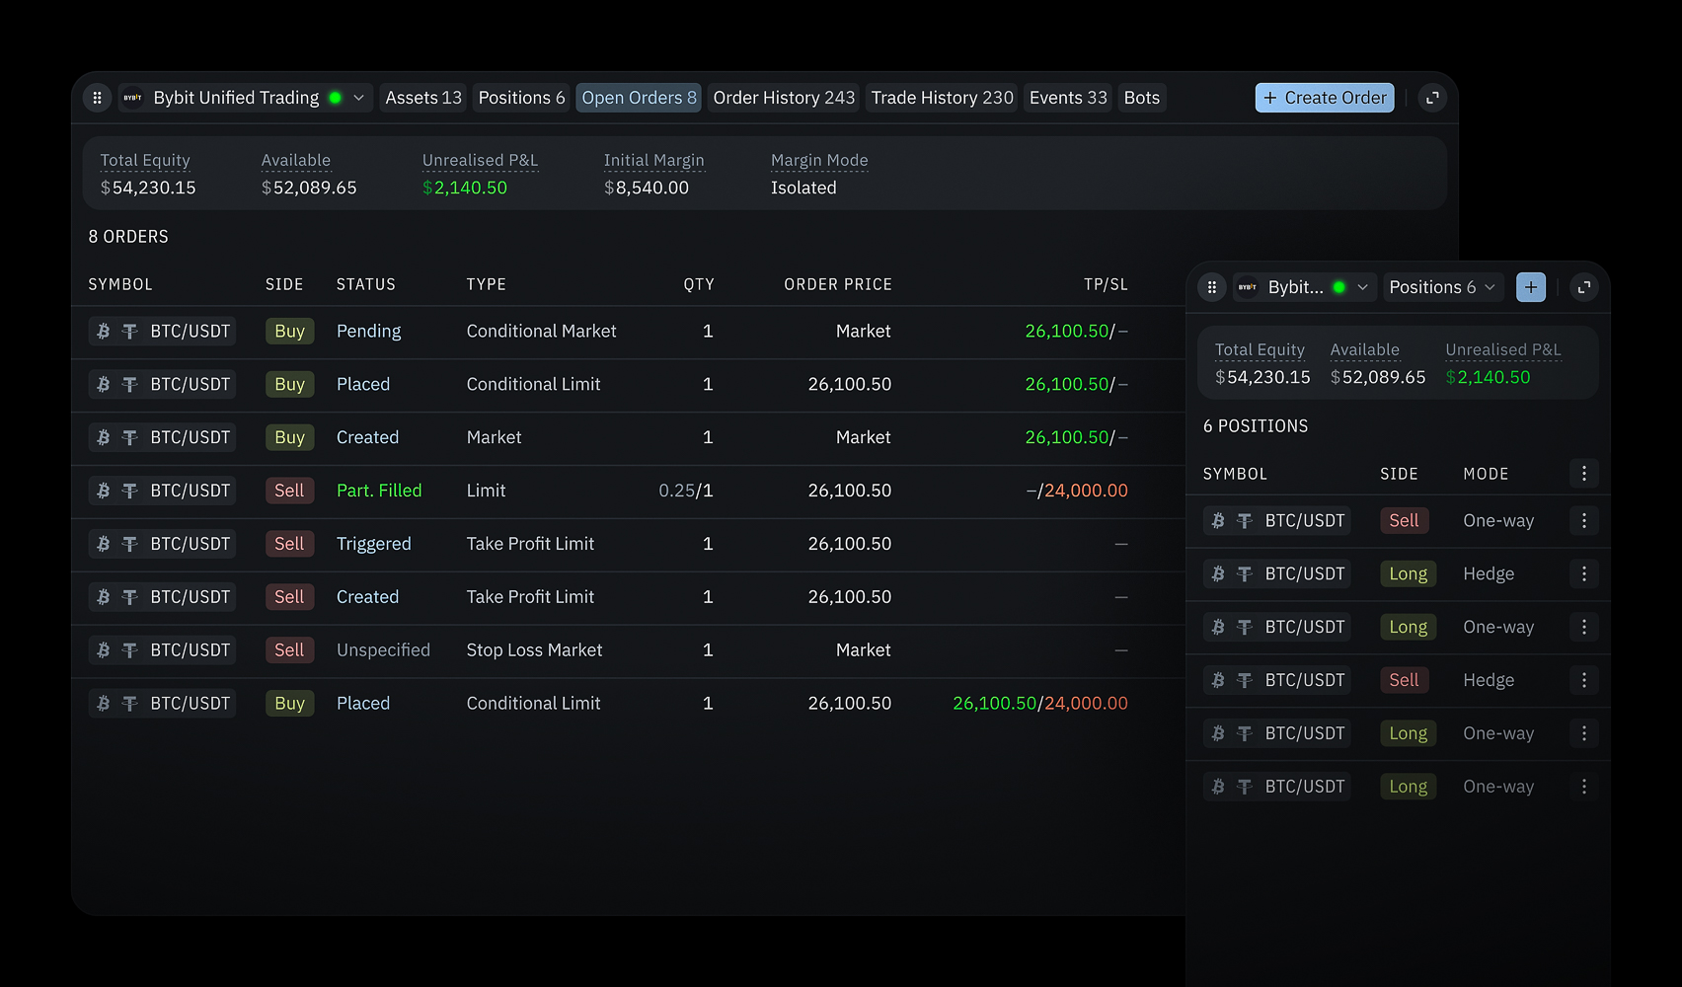Open the menu for the Long Hedge position
1682x987 pixels.
tap(1584, 574)
